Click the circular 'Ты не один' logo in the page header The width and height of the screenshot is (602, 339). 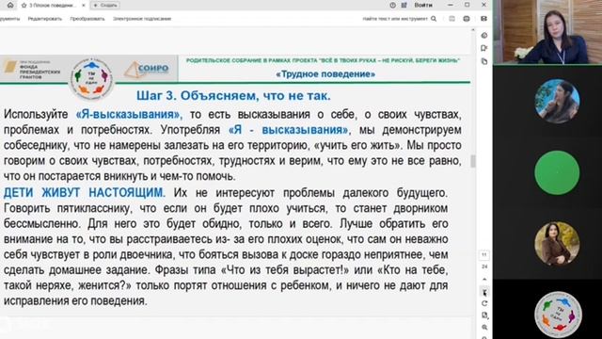click(x=91, y=79)
